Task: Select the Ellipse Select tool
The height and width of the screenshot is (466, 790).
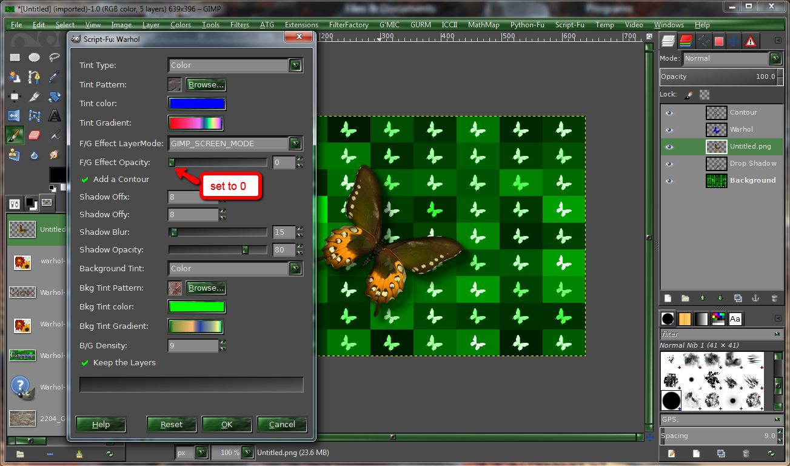Action: 35,58
